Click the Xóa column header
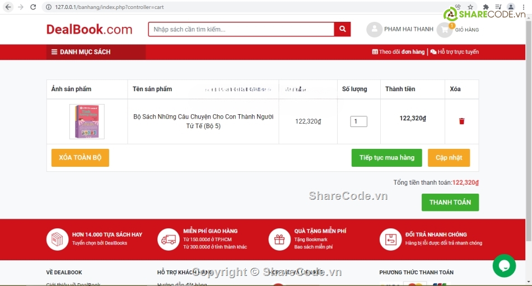The image size is (532, 286). tap(455, 89)
